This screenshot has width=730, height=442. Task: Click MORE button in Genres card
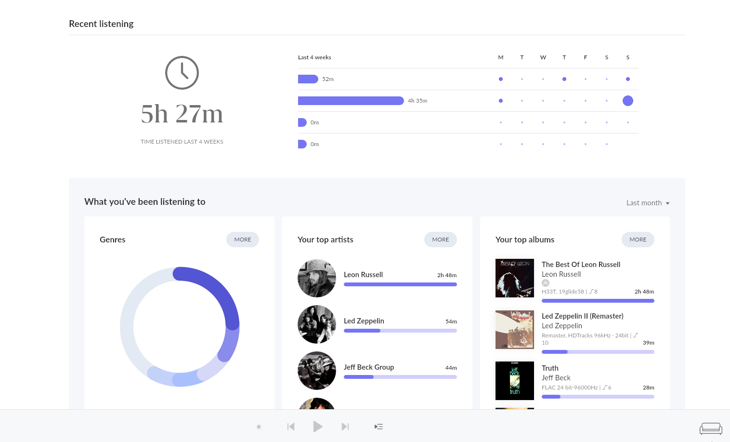click(x=243, y=240)
